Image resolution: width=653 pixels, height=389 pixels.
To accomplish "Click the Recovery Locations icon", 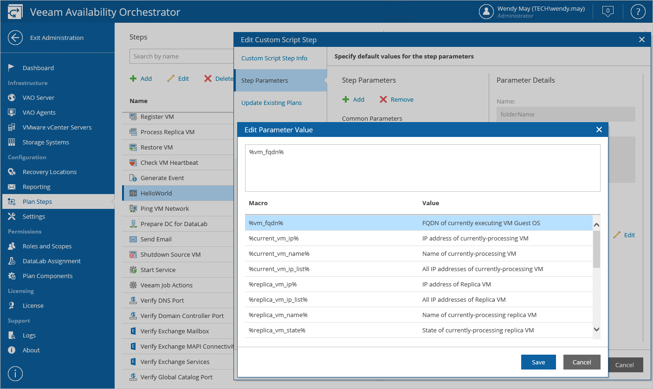I will click(x=12, y=172).
